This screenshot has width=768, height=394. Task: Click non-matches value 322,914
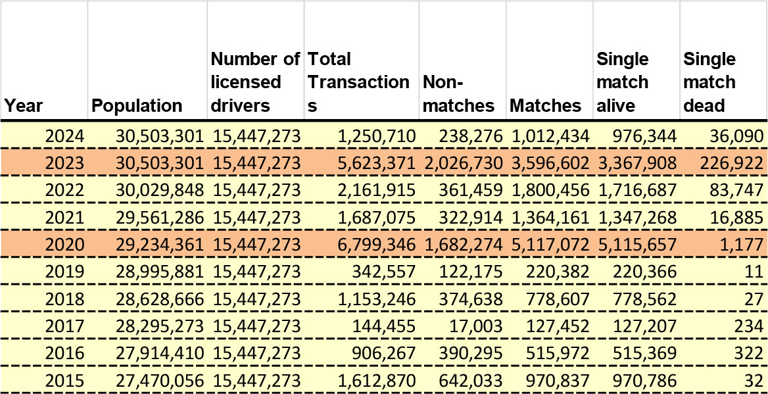472,217
